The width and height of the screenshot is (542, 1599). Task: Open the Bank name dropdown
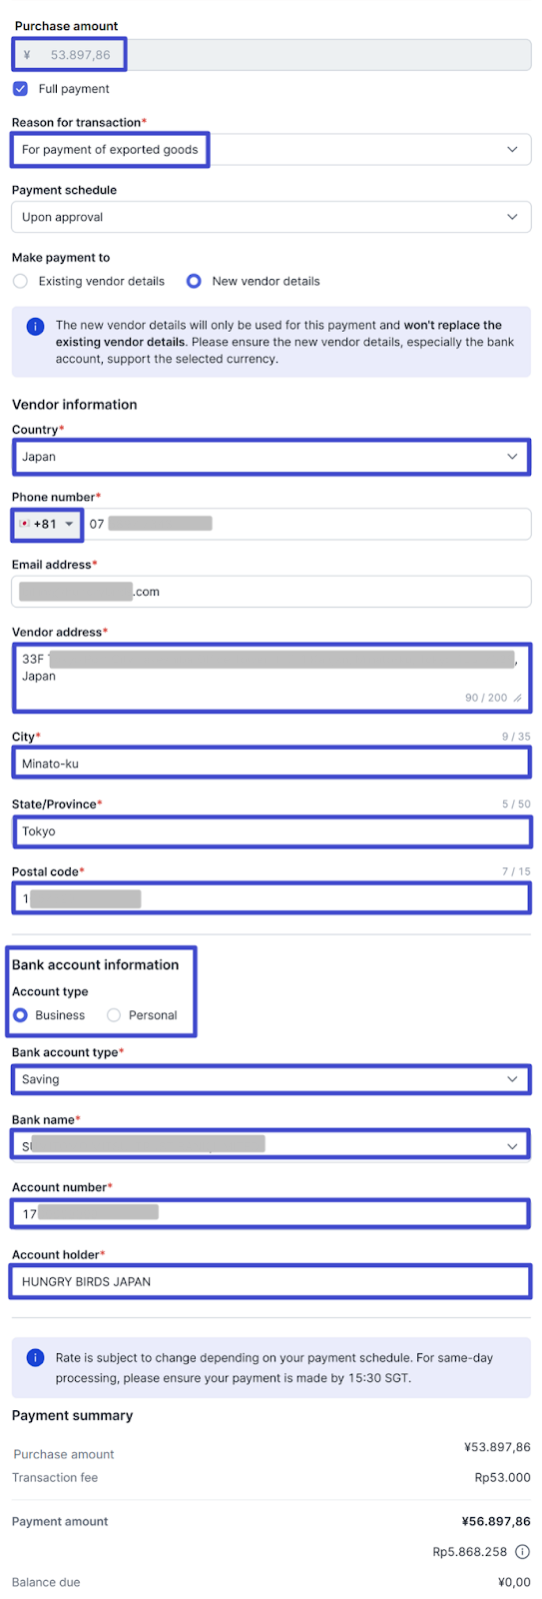coord(271,1146)
